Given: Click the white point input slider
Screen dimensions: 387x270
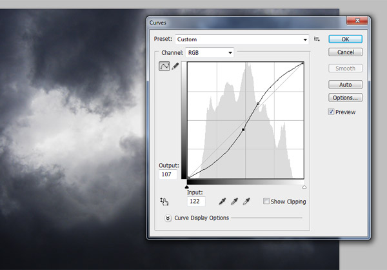Looking at the screenshot, I should pos(304,187).
